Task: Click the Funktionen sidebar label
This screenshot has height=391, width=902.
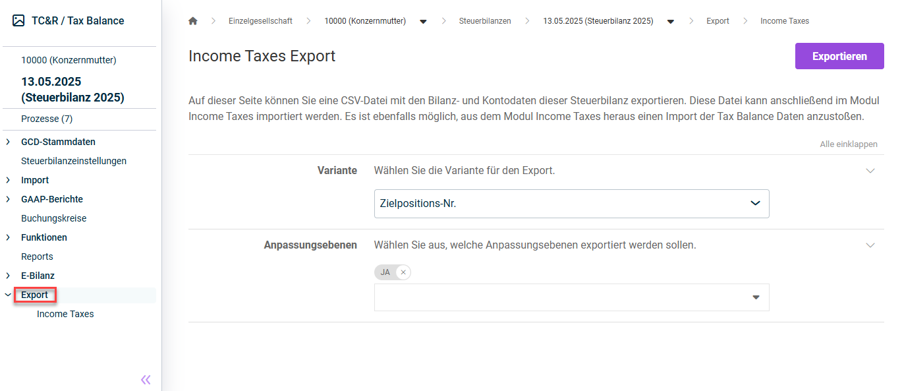Action: [44, 237]
